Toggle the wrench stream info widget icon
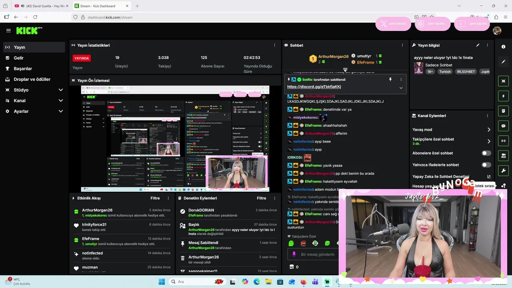Screen dimensions: 512x288 tap(503, 171)
